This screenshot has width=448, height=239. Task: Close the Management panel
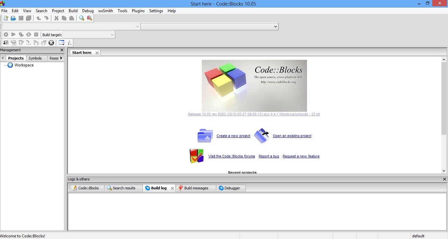tap(62, 50)
